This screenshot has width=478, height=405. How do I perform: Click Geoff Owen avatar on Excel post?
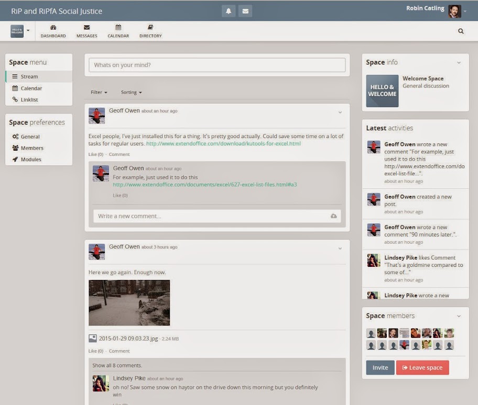[x=96, y=116]
